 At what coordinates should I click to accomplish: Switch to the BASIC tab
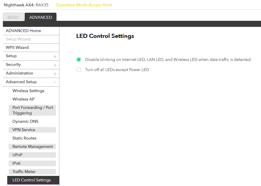(13, 17)
